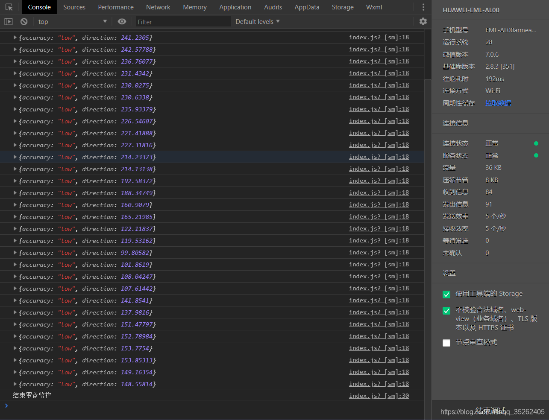Viewport: 549px width, 420px height.
Task: Expand the entry with direction 160.9079
Action: (x=15, y=205)
